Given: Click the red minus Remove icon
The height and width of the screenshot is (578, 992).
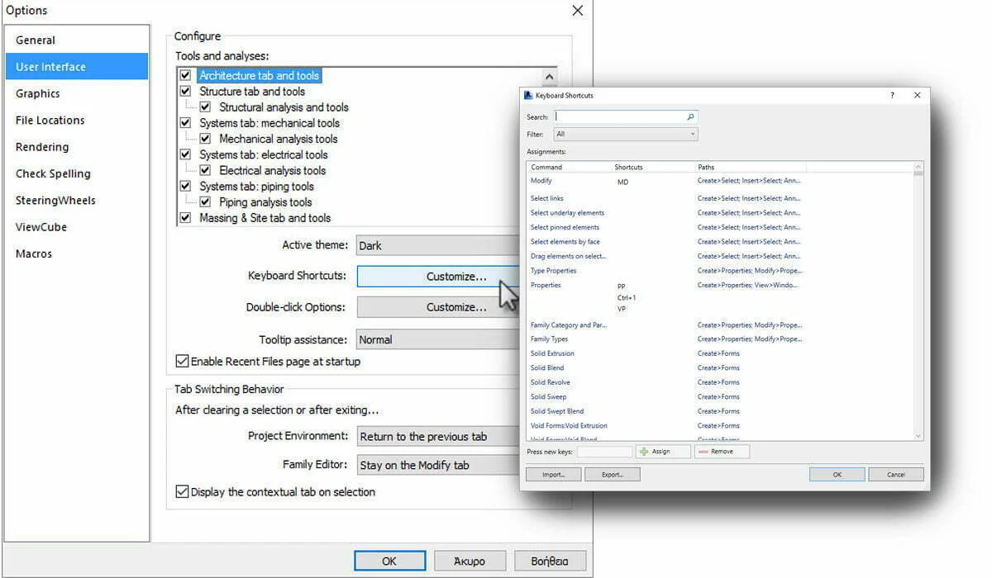Looking at the screenshot, I should pyautogui.click(x=703, y=452).
